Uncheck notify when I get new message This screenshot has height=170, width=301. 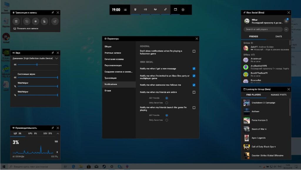(194, 69)
